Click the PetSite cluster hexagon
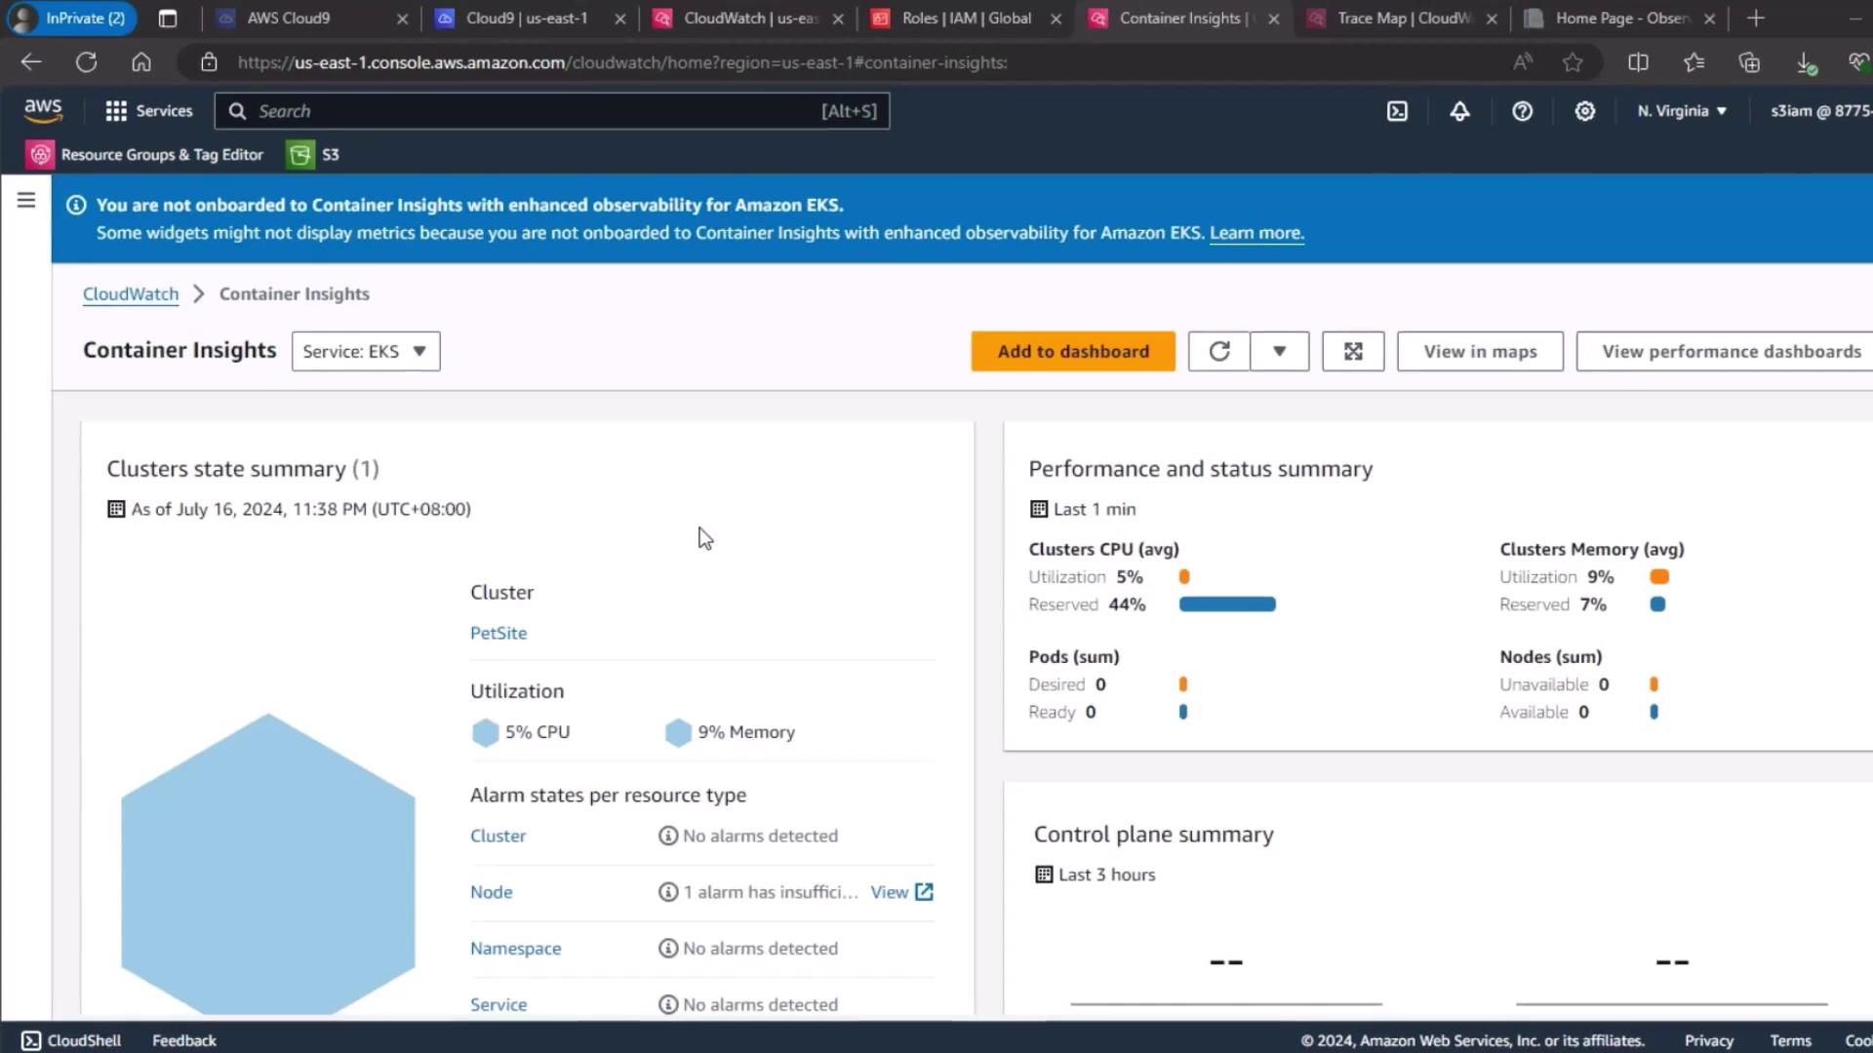Viewport: 1873px width, 1053px height. click(268, 865)
